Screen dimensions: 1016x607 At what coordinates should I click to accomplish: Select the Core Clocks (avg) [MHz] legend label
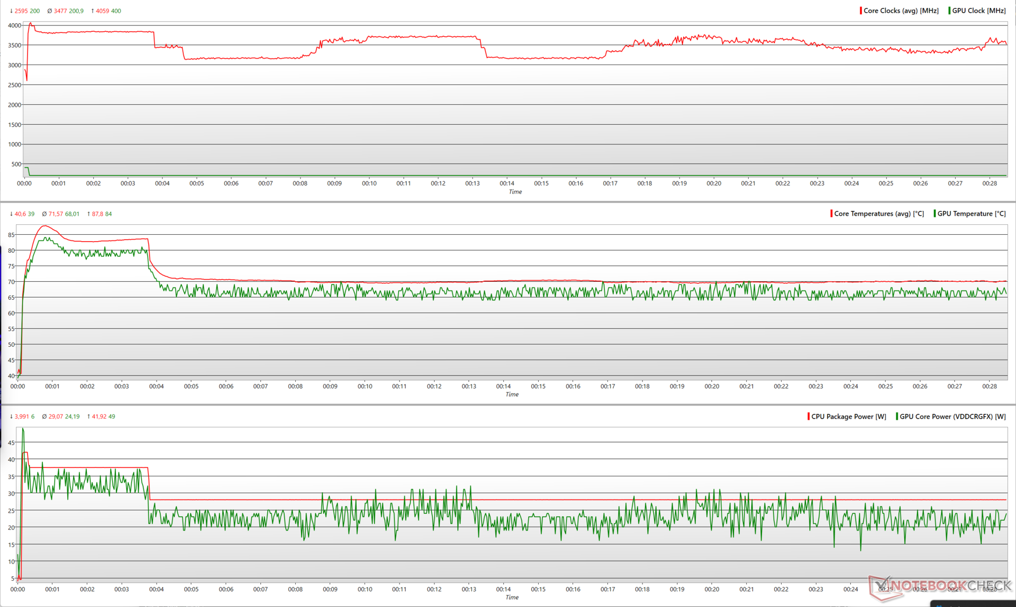pos(901,11)
